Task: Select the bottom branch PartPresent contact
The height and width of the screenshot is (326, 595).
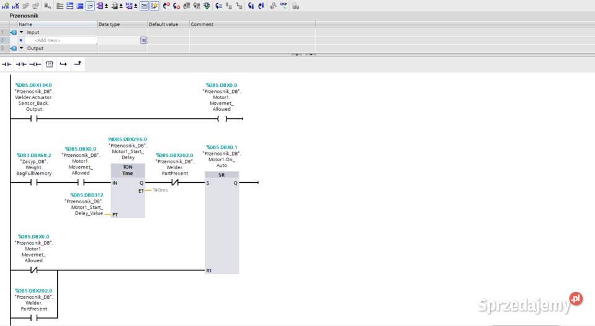Action: [x=34, y=318]
